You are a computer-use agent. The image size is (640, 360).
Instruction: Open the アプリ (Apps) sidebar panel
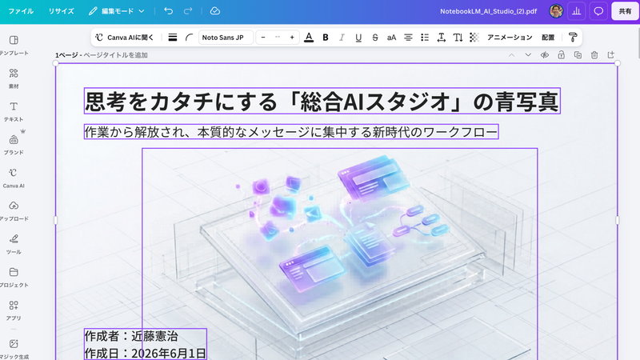pos(14,310)
